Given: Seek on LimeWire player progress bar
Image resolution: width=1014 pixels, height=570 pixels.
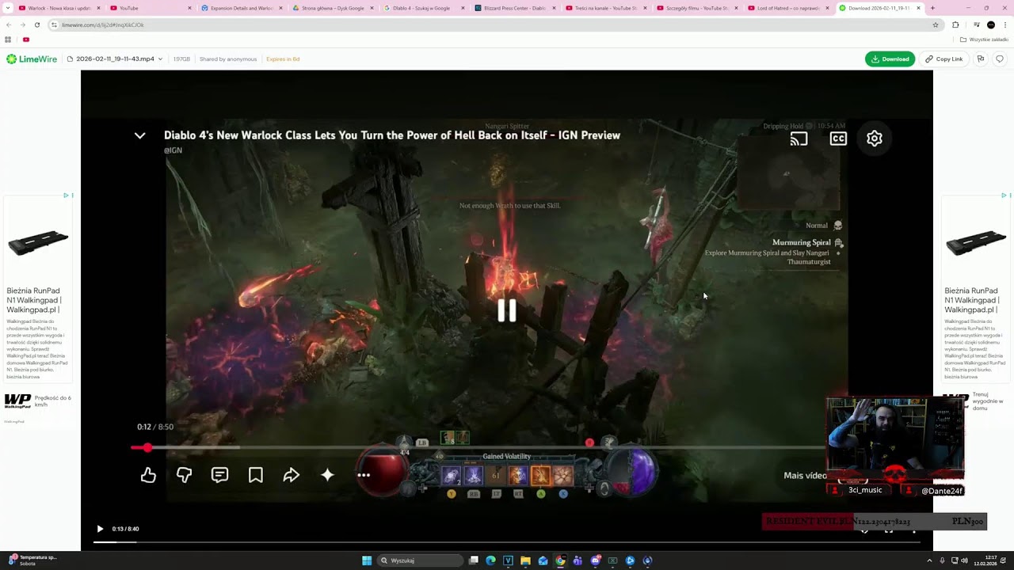Looking at the screenshot, I should pos(506,542).
